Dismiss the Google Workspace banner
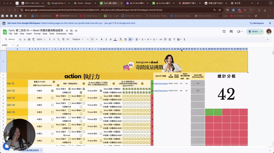Image resolution: width=274 pixels, height=153 pixels. click(x=270, y=23)
